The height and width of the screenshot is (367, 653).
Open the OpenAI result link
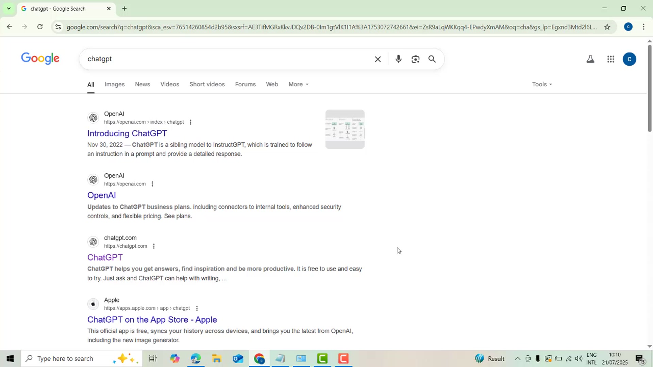[102, 195]
